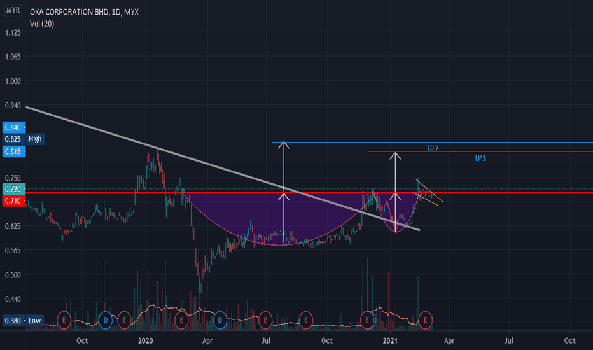Open the most recent 2021 earnings E marker
This screenshot has height=350, width=593.
pyautogui.click(x=426, y=320)
